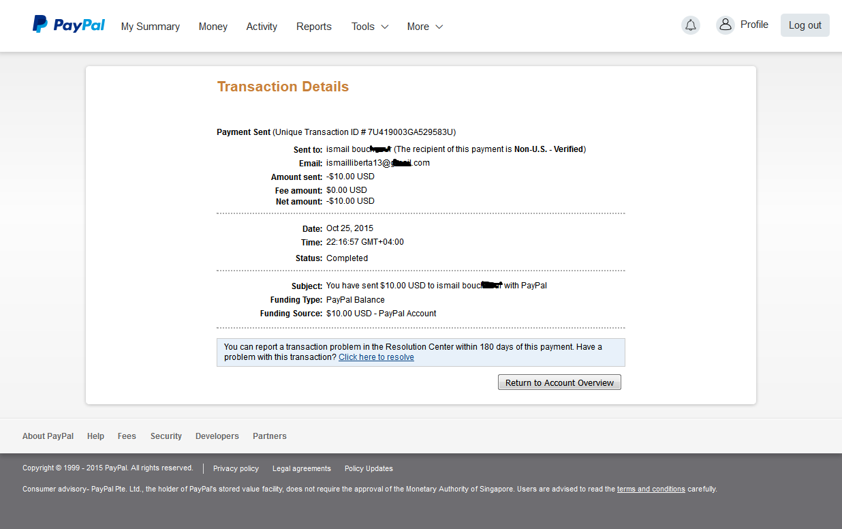Viewport: 842px width, 529px height.
Task: Open the Partners footer link
Action: pos(270,436)
